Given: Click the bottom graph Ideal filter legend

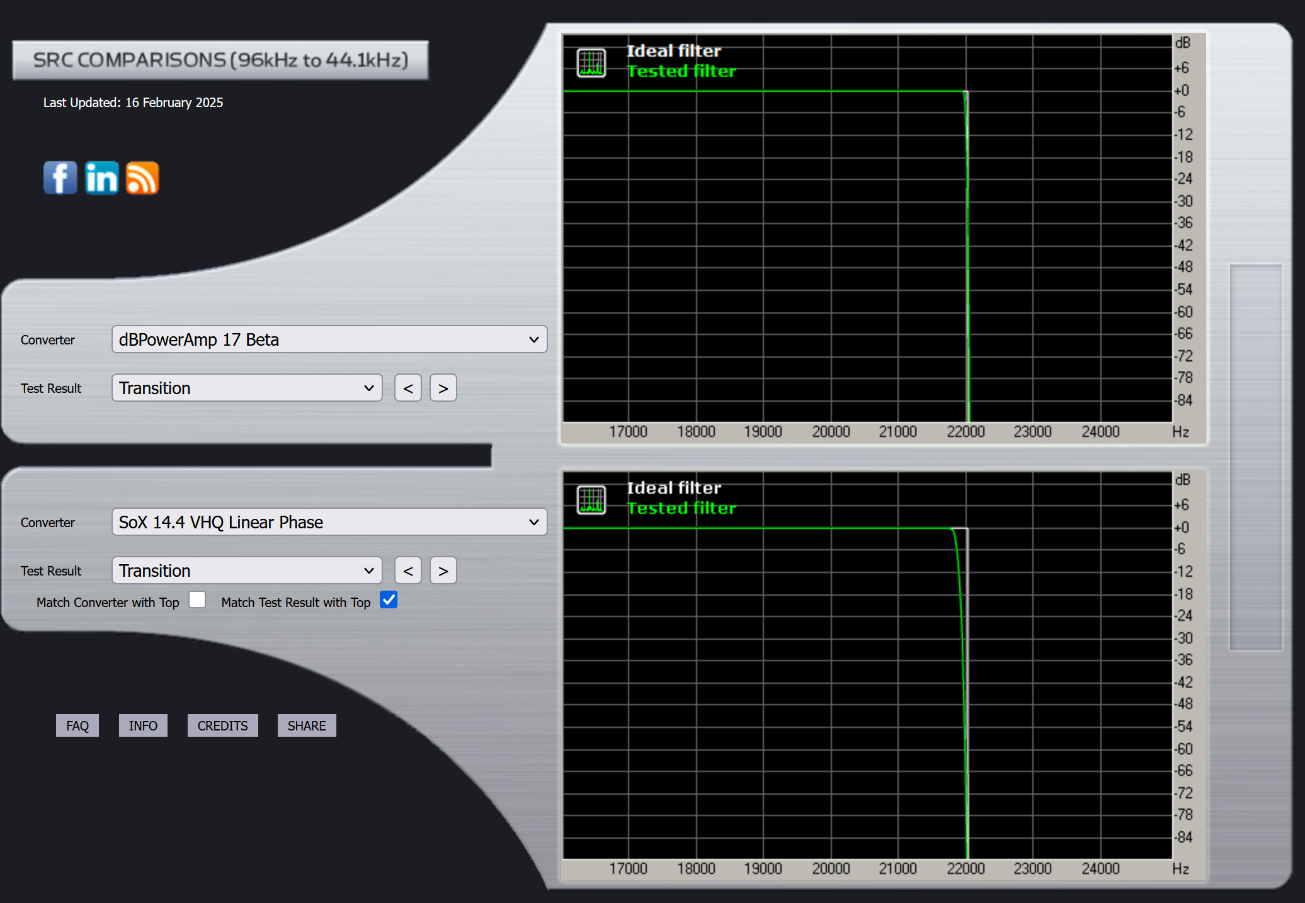Looking at the screenshot, I should pos(674,488).
